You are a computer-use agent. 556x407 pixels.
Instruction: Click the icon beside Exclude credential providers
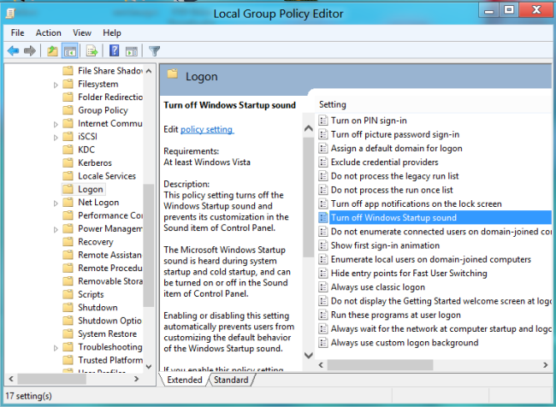pyautogui.click(x=322, y=162)
